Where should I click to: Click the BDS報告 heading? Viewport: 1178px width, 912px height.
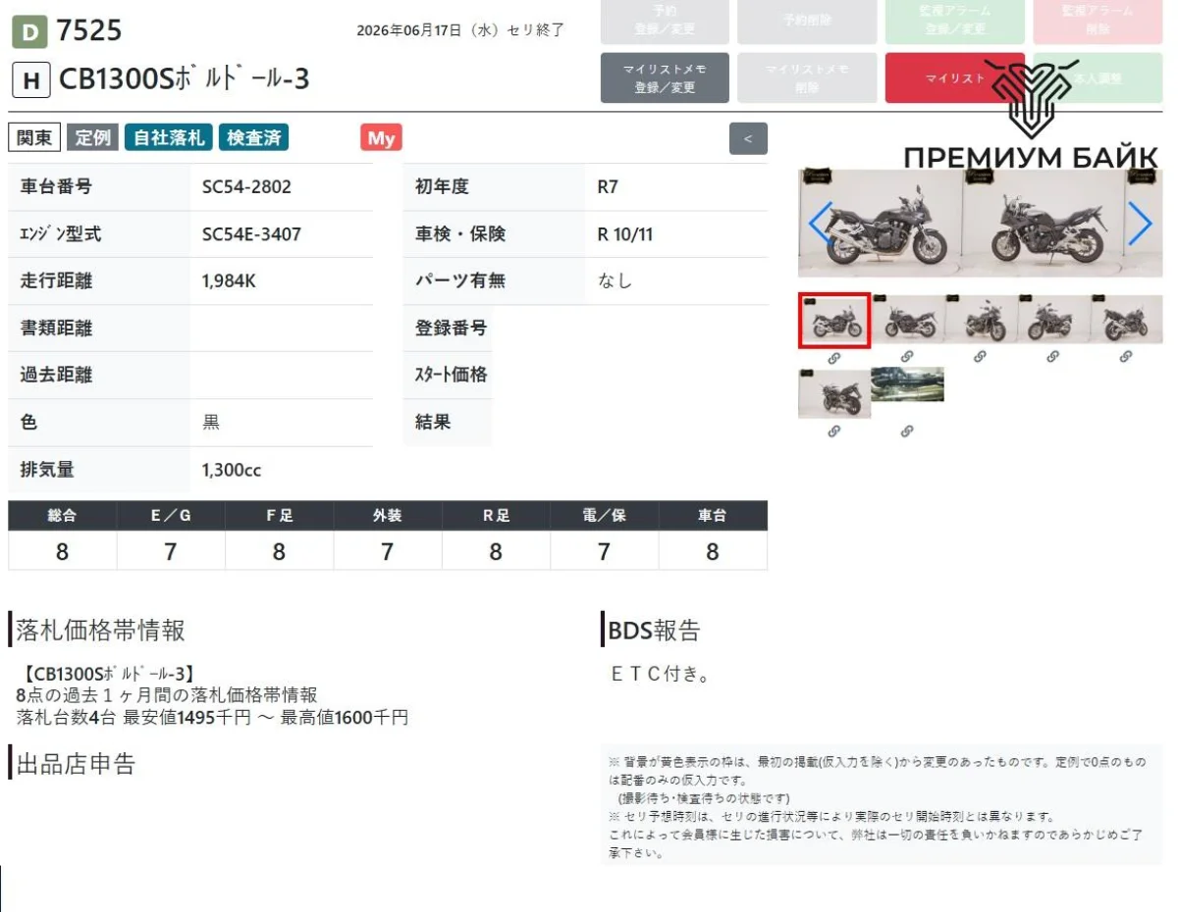pyautogui.click(x=655, y=630)
